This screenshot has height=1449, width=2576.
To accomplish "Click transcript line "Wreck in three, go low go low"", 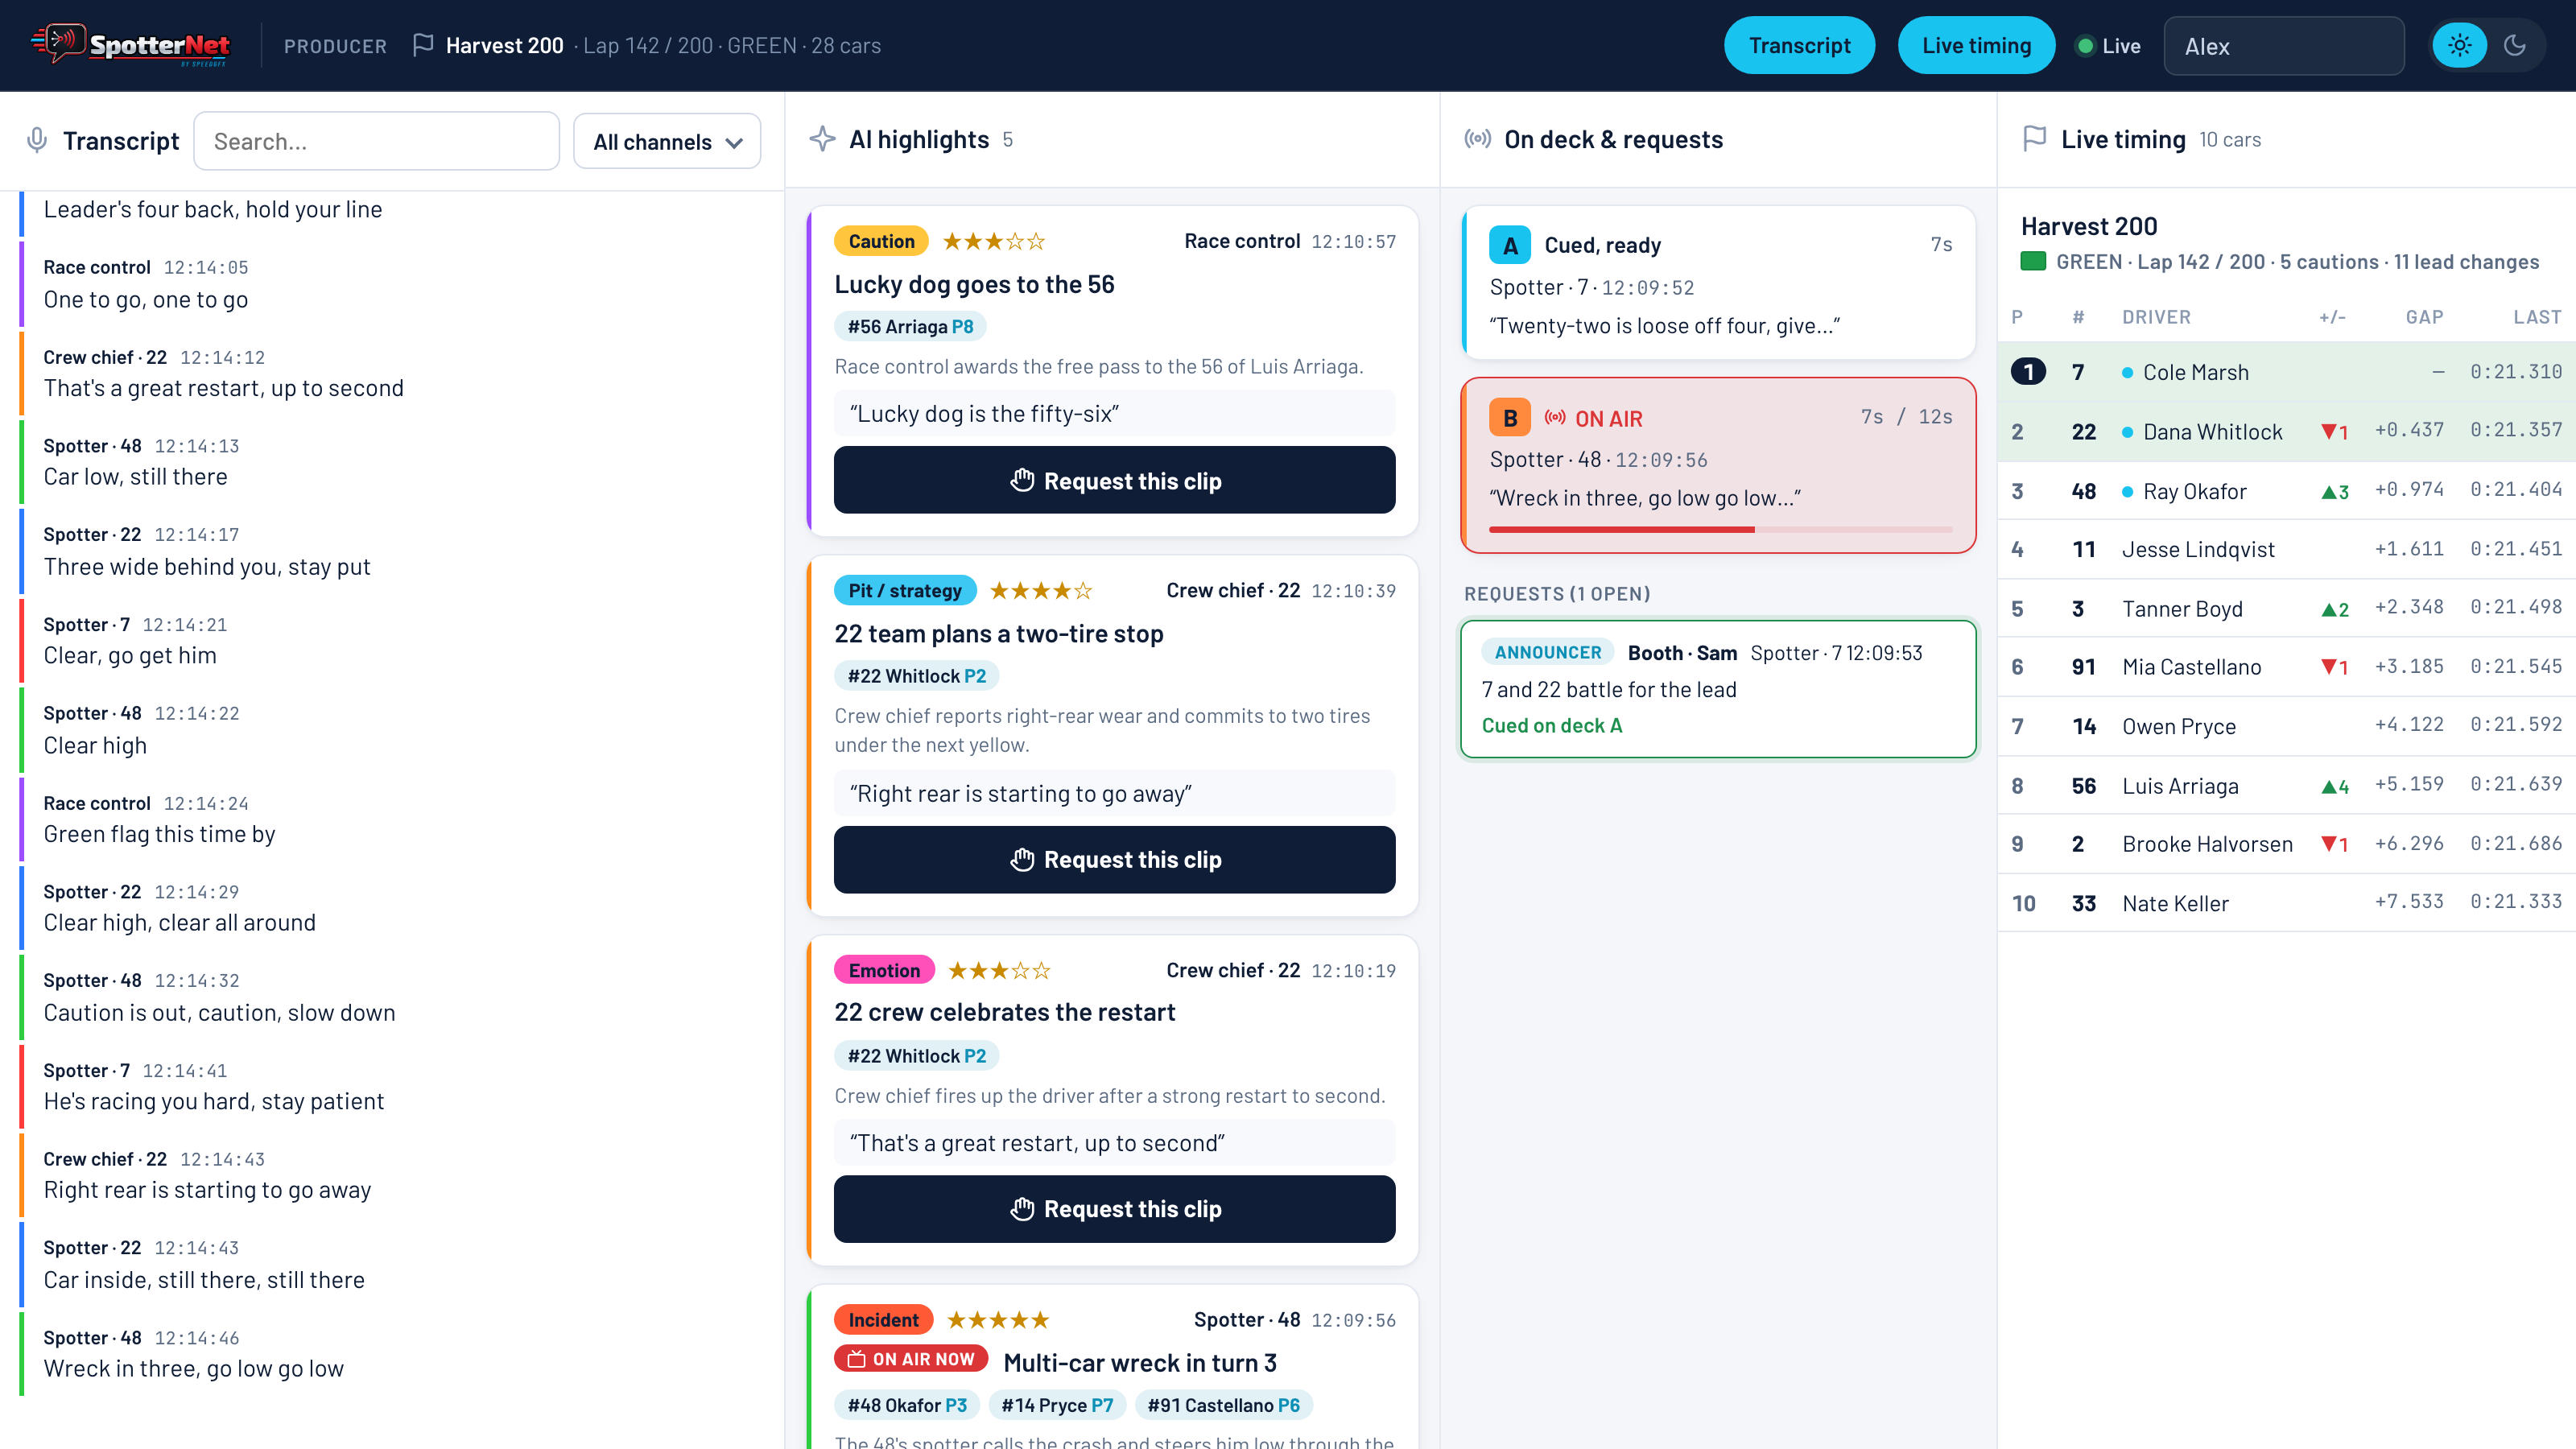I will pyautogui.click(x=193, y=1368).
